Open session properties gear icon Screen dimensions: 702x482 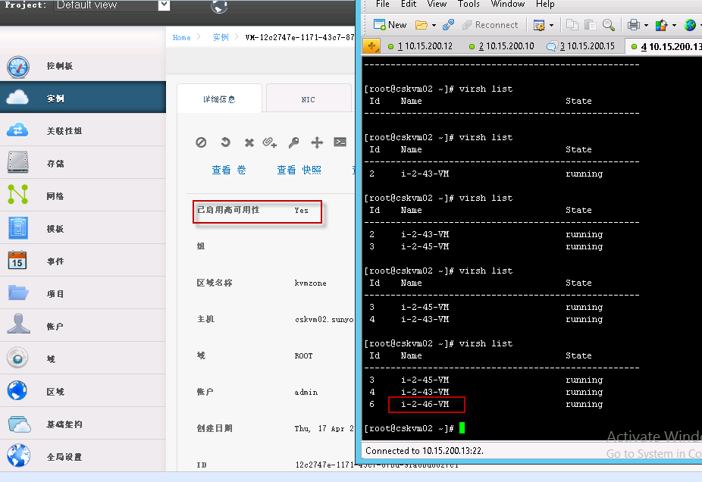click(x=539, y=25)
